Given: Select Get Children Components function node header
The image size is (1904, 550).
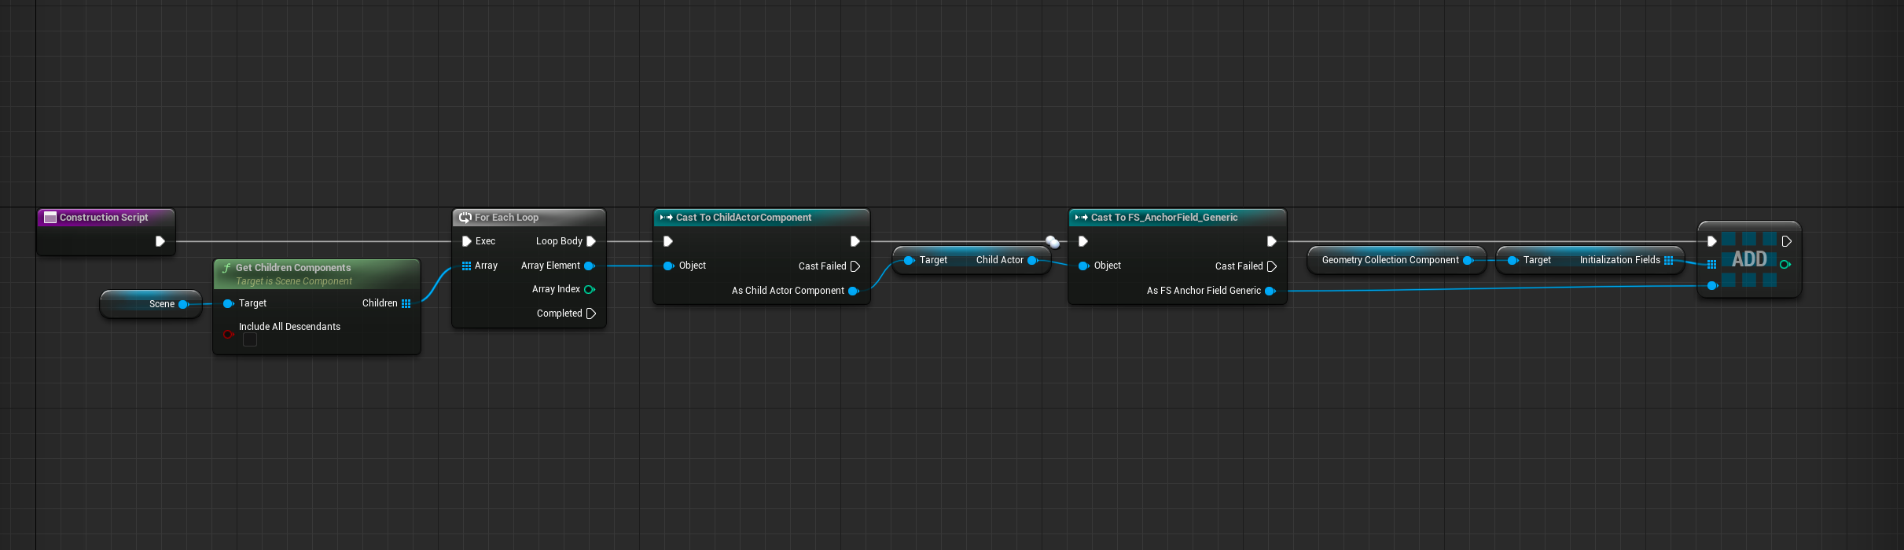Looking at the screenshot, I should pyautogui.click(x=293, y=268).
